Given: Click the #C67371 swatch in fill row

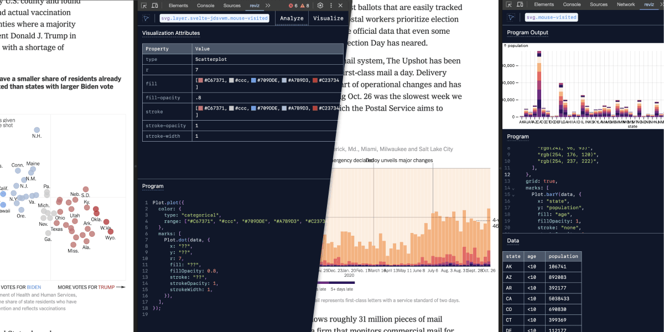Looking at the screenshot, I should [201, 81].
